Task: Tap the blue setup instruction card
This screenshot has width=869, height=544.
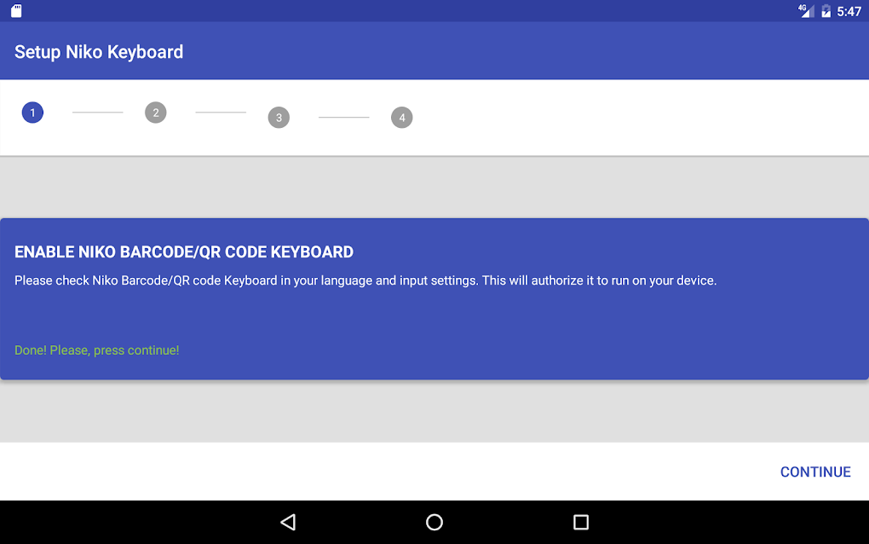Action: [x=434, y=298]
